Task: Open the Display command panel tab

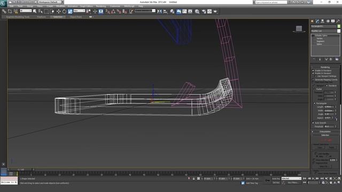Action: [x=333, y=21]
